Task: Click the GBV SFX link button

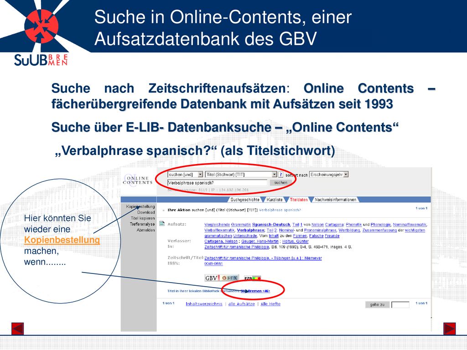Action: click(x=221, y=278)
